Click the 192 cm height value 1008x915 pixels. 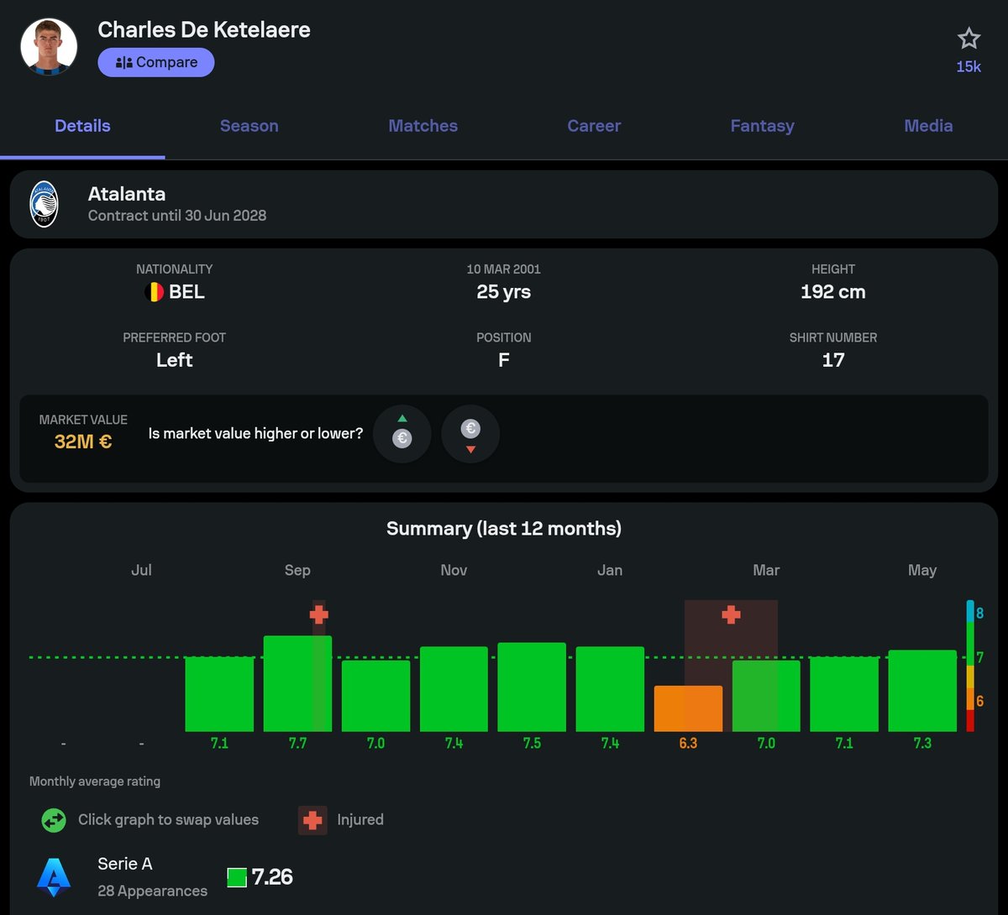tap(833, 292)
